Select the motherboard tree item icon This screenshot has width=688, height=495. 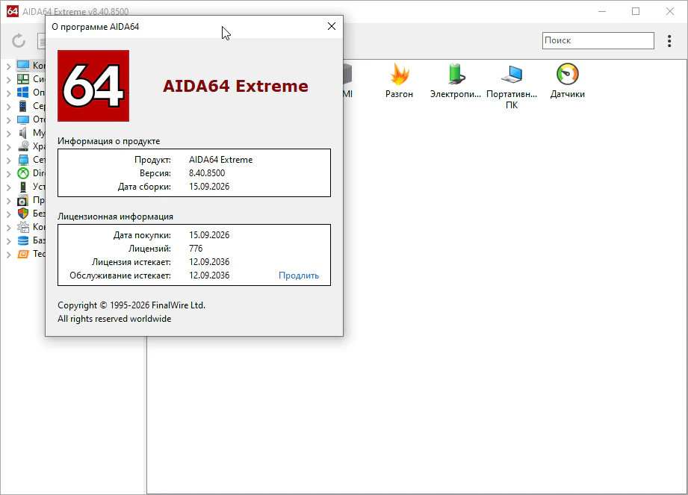tap(23, 79)
